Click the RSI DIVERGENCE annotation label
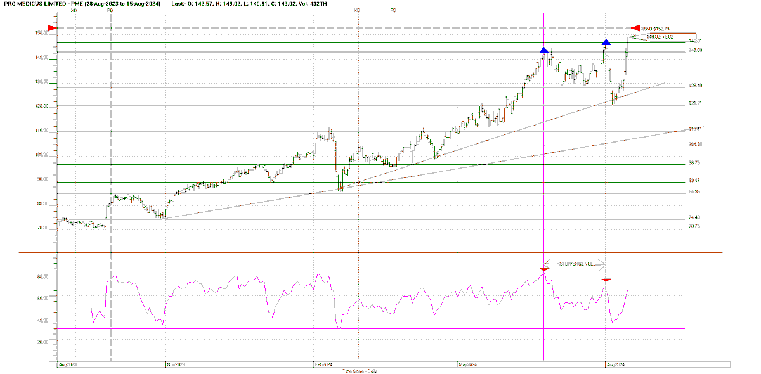The image size is (761, 374). click(575, 264)
